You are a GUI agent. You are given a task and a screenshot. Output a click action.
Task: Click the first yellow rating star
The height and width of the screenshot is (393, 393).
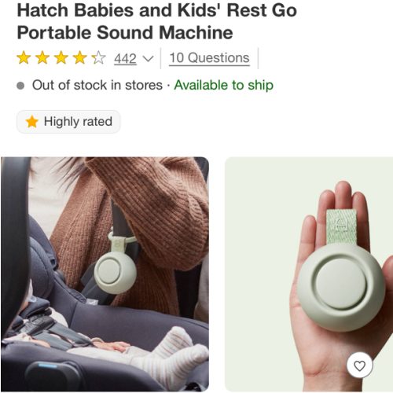click(x=24, y=57)
